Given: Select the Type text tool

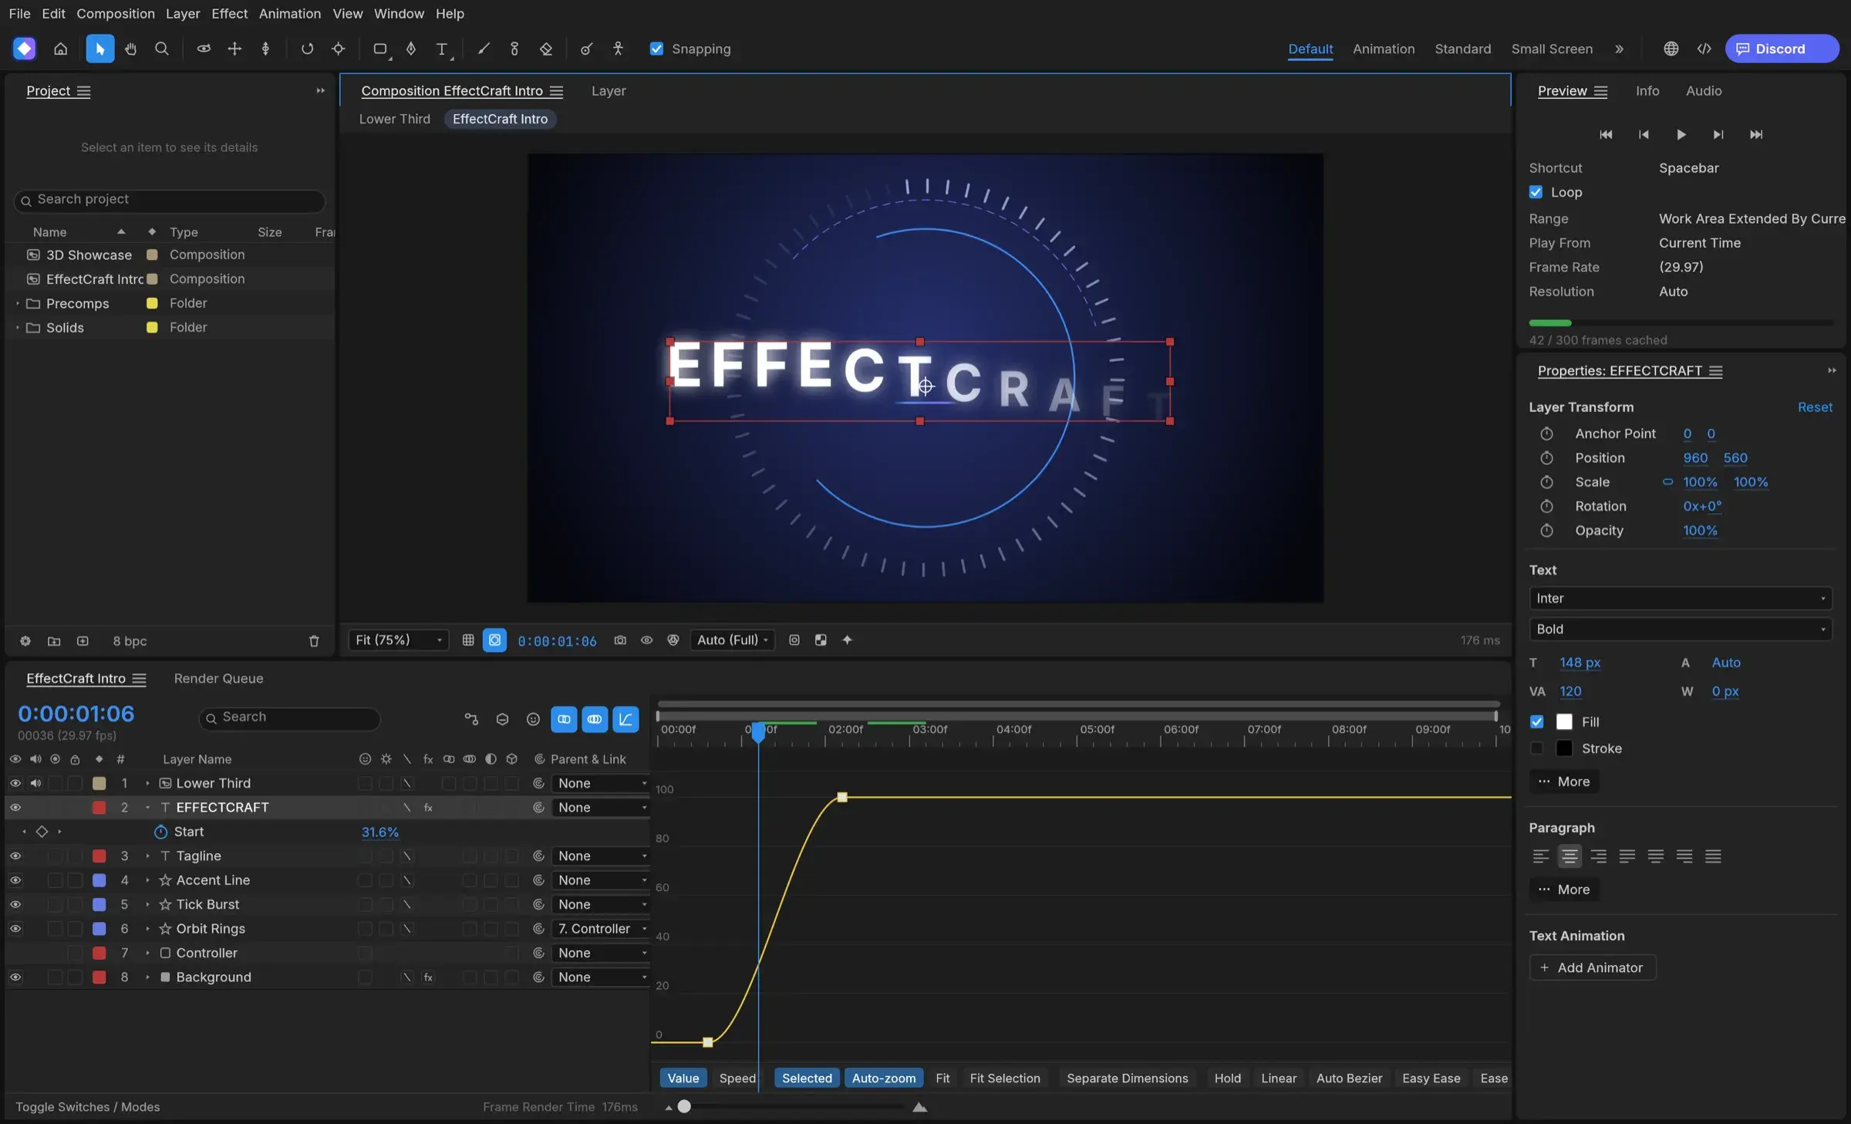Looking at the screenshot, I should (x=442, y=49).
